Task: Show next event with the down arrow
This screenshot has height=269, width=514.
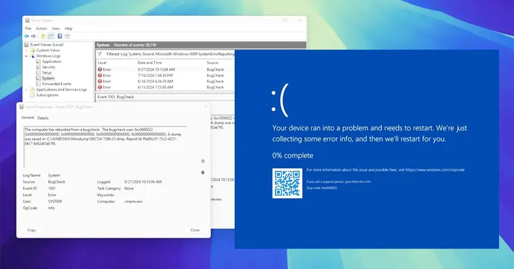Action: pos(203,173)
